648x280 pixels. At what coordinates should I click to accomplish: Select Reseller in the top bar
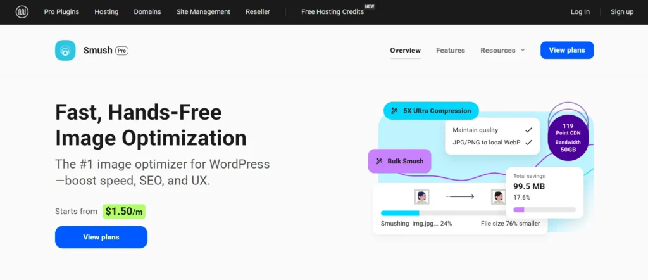(258, 12)
